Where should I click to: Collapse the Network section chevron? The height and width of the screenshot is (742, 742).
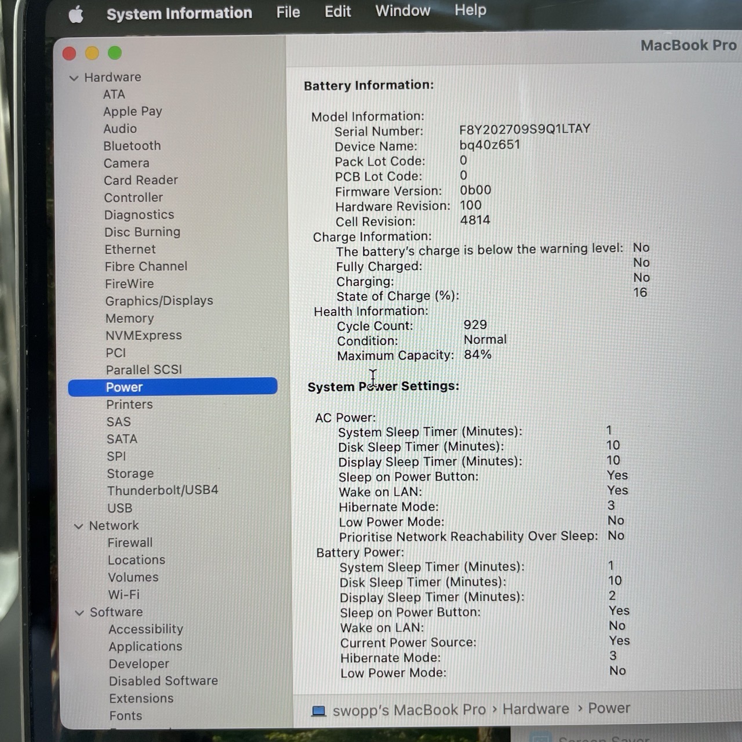78,526
